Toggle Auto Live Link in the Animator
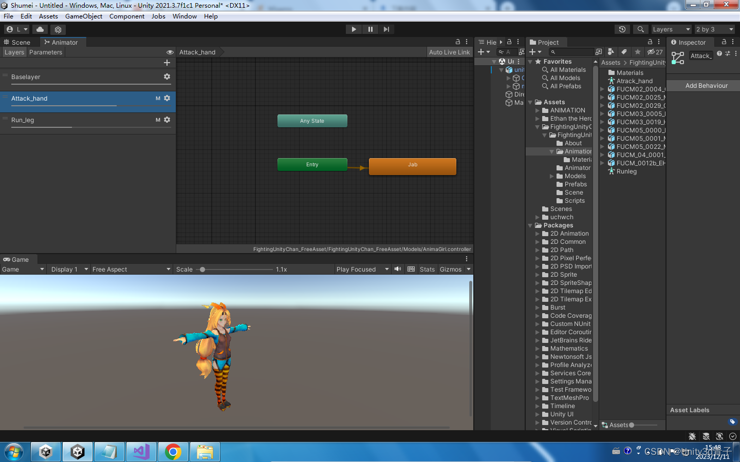Viewport: 740px width, 462px height. click(x=450, y=52)
